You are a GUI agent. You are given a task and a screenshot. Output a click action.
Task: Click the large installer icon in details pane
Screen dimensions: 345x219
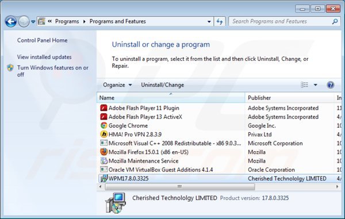tap(116, 202)
